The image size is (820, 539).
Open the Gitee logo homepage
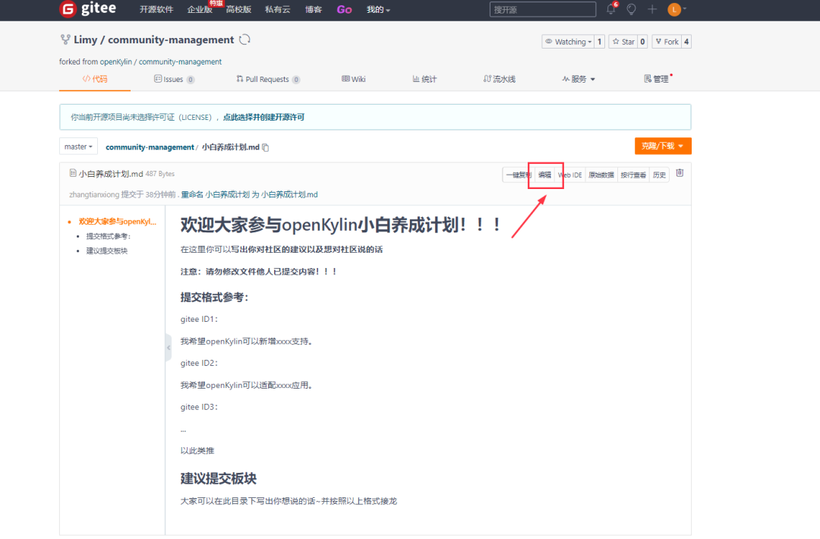tap(88, 9)
